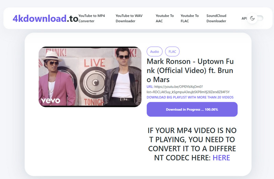Open YouTube to MP4 Converter page

pos(91,19)
